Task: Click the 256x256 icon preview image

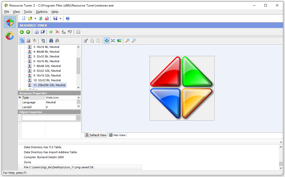Action: pyautogui.click(x=182, y=88)
